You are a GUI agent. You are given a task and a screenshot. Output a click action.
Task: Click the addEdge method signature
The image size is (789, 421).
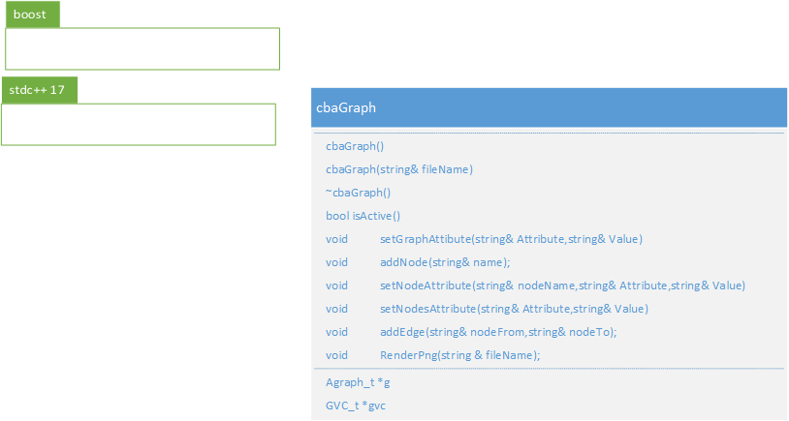click(x=498, y=332)
